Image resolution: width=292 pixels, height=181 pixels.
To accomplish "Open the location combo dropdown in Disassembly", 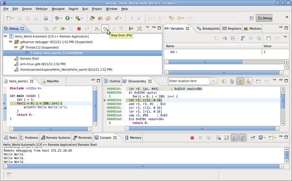I will [x=214, y=81].
